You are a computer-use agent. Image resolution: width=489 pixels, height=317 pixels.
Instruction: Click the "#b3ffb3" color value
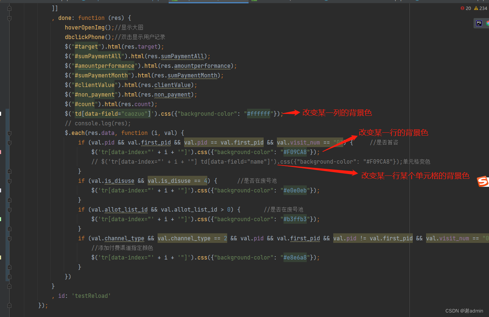[295, 219]
